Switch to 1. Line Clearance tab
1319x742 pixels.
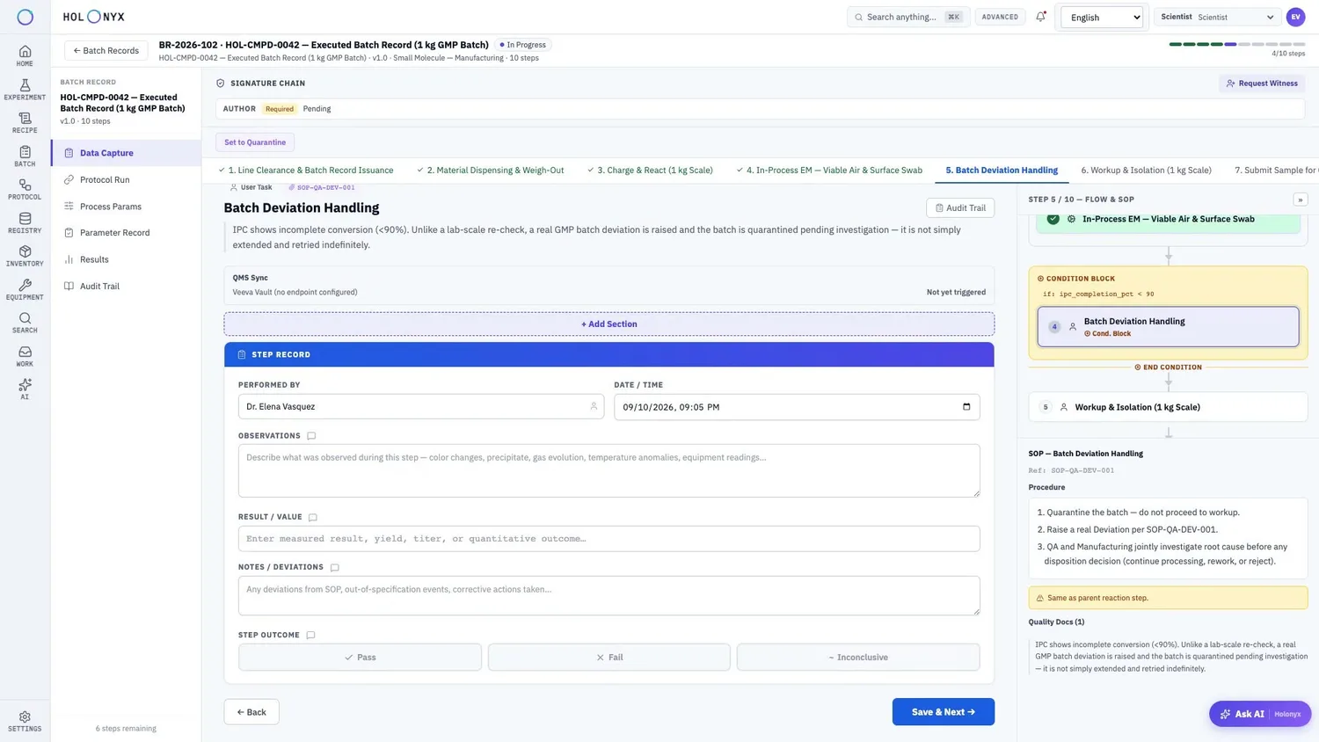(x=306, y=170)
